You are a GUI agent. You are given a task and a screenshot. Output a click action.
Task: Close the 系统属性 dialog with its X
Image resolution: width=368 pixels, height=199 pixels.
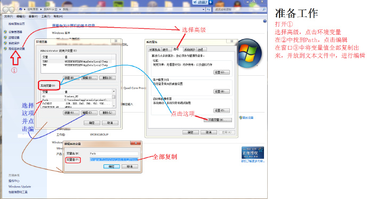click(231, 41)
